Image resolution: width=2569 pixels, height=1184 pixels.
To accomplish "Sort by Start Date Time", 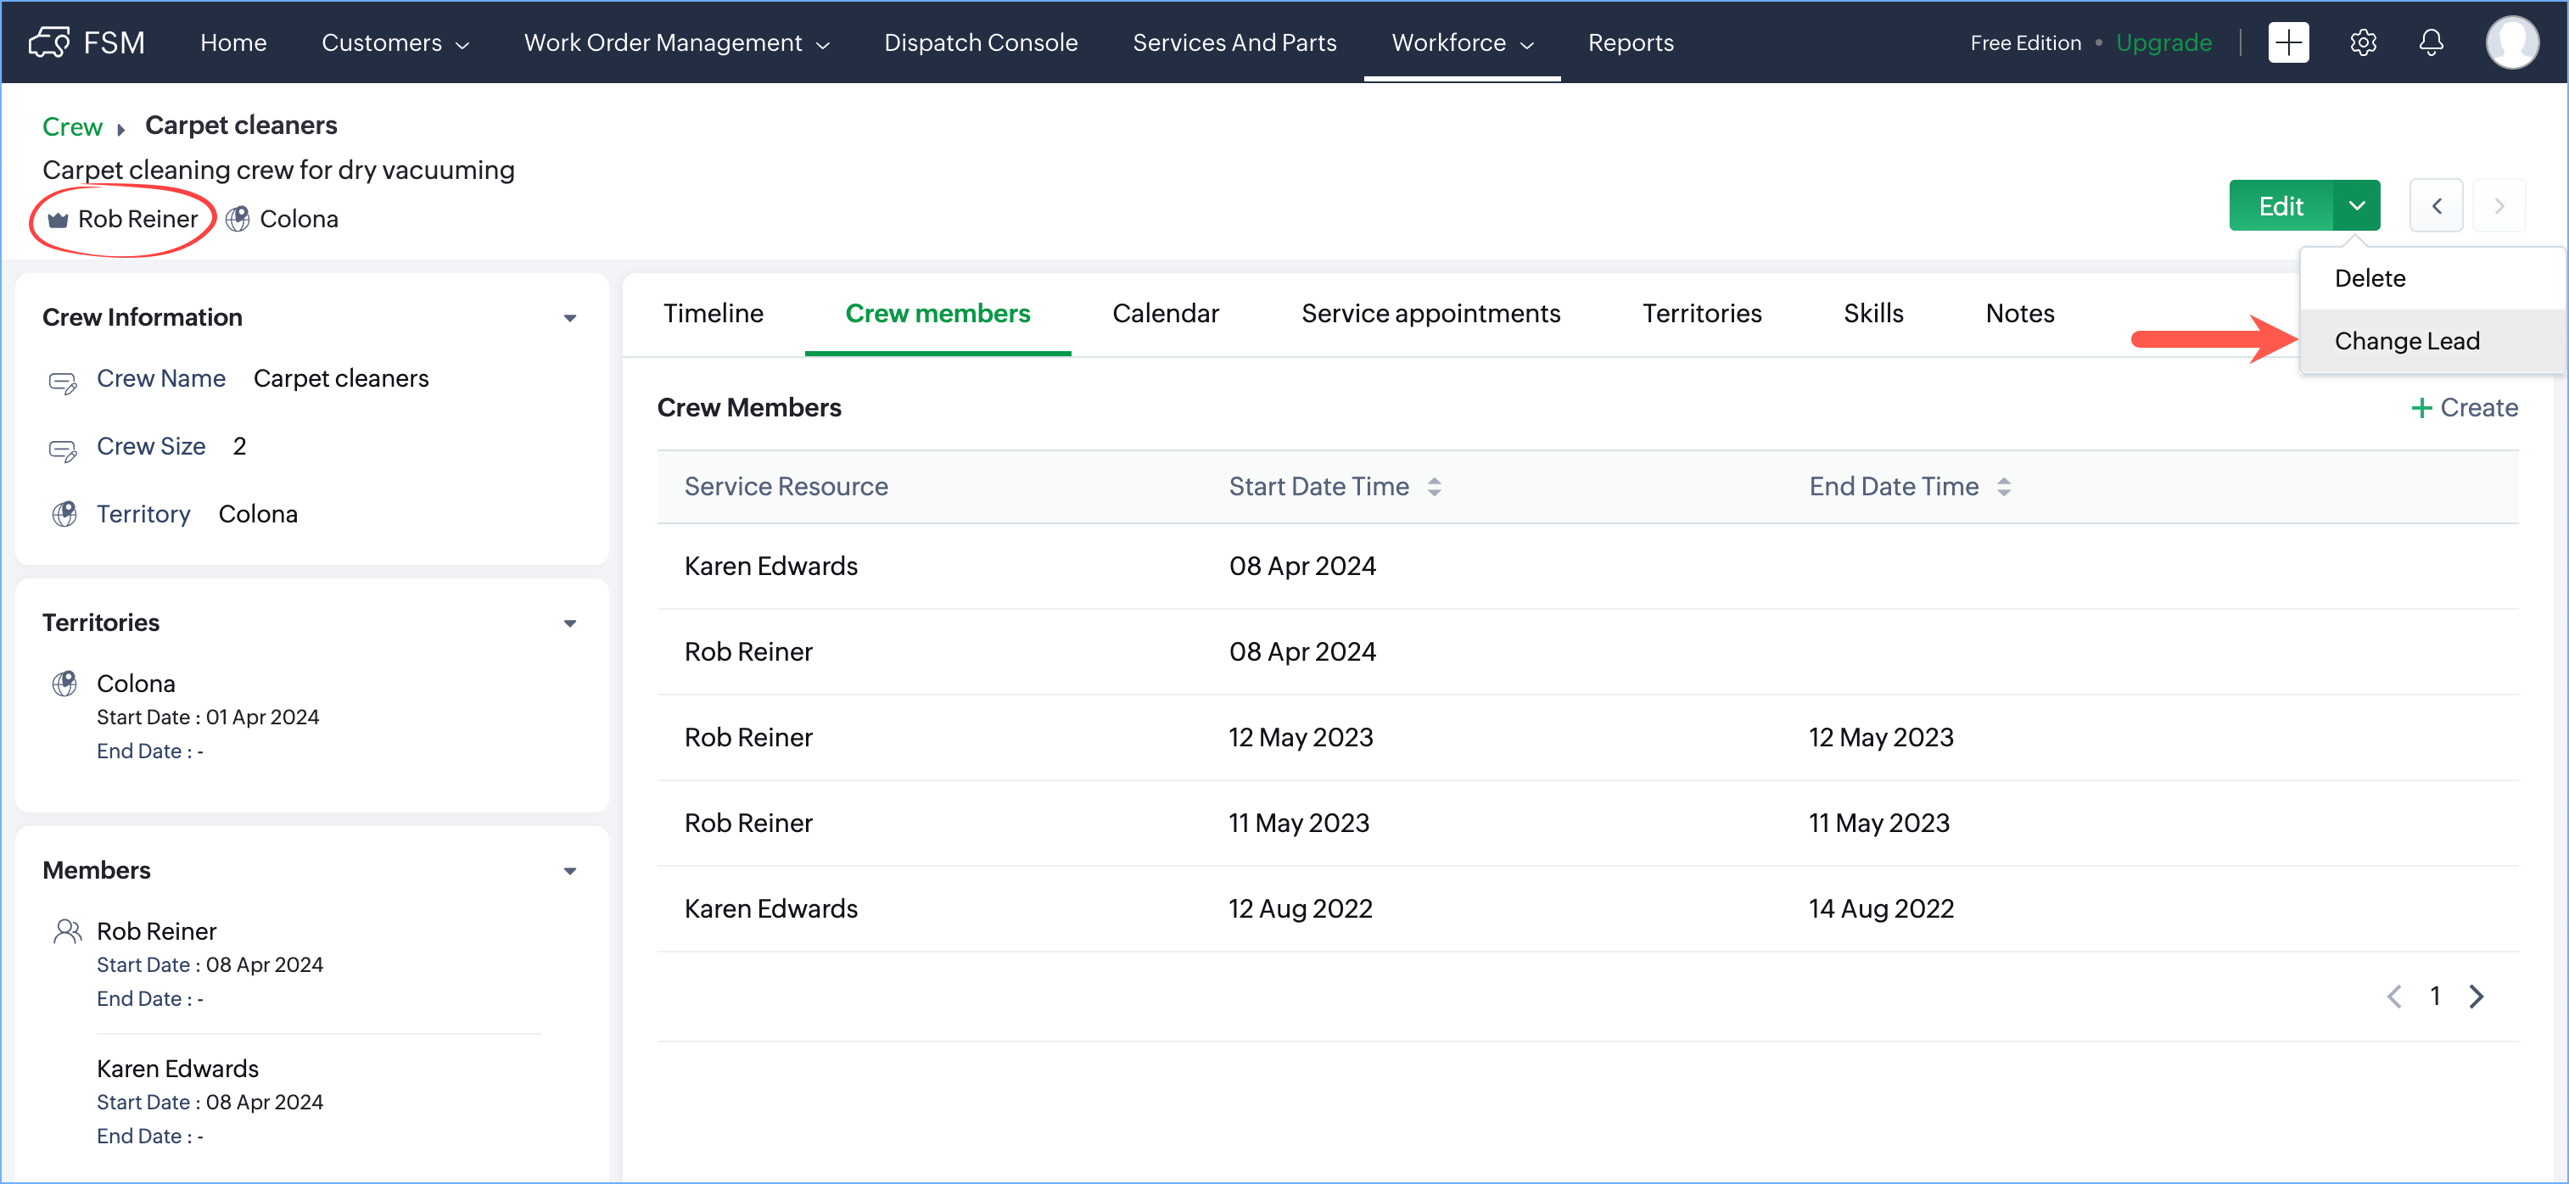I will [1434, 486].
